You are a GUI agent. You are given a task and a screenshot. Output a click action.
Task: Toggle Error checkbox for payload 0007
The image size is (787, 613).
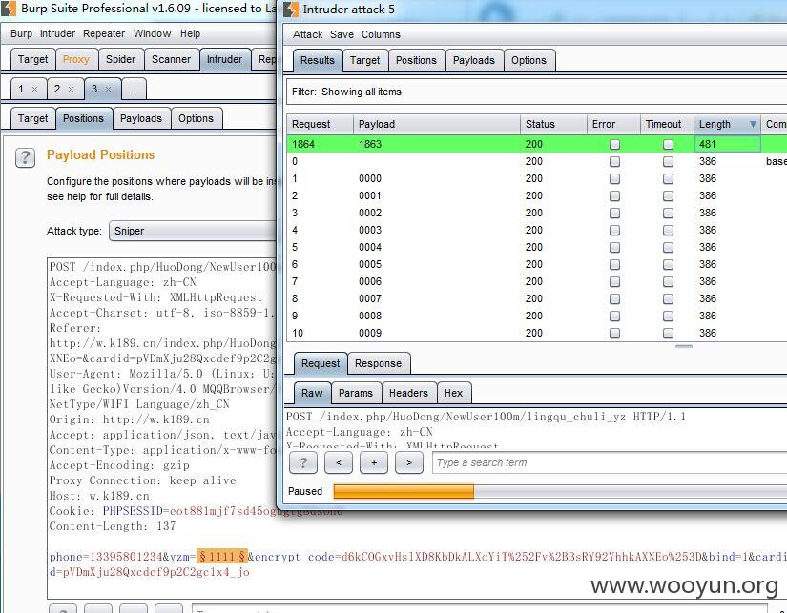pyautogui.click(x=614, y=299)
